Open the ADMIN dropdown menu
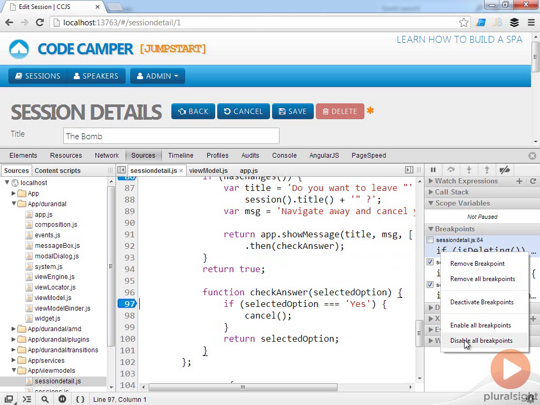The image size is (540, 405). 157,76
